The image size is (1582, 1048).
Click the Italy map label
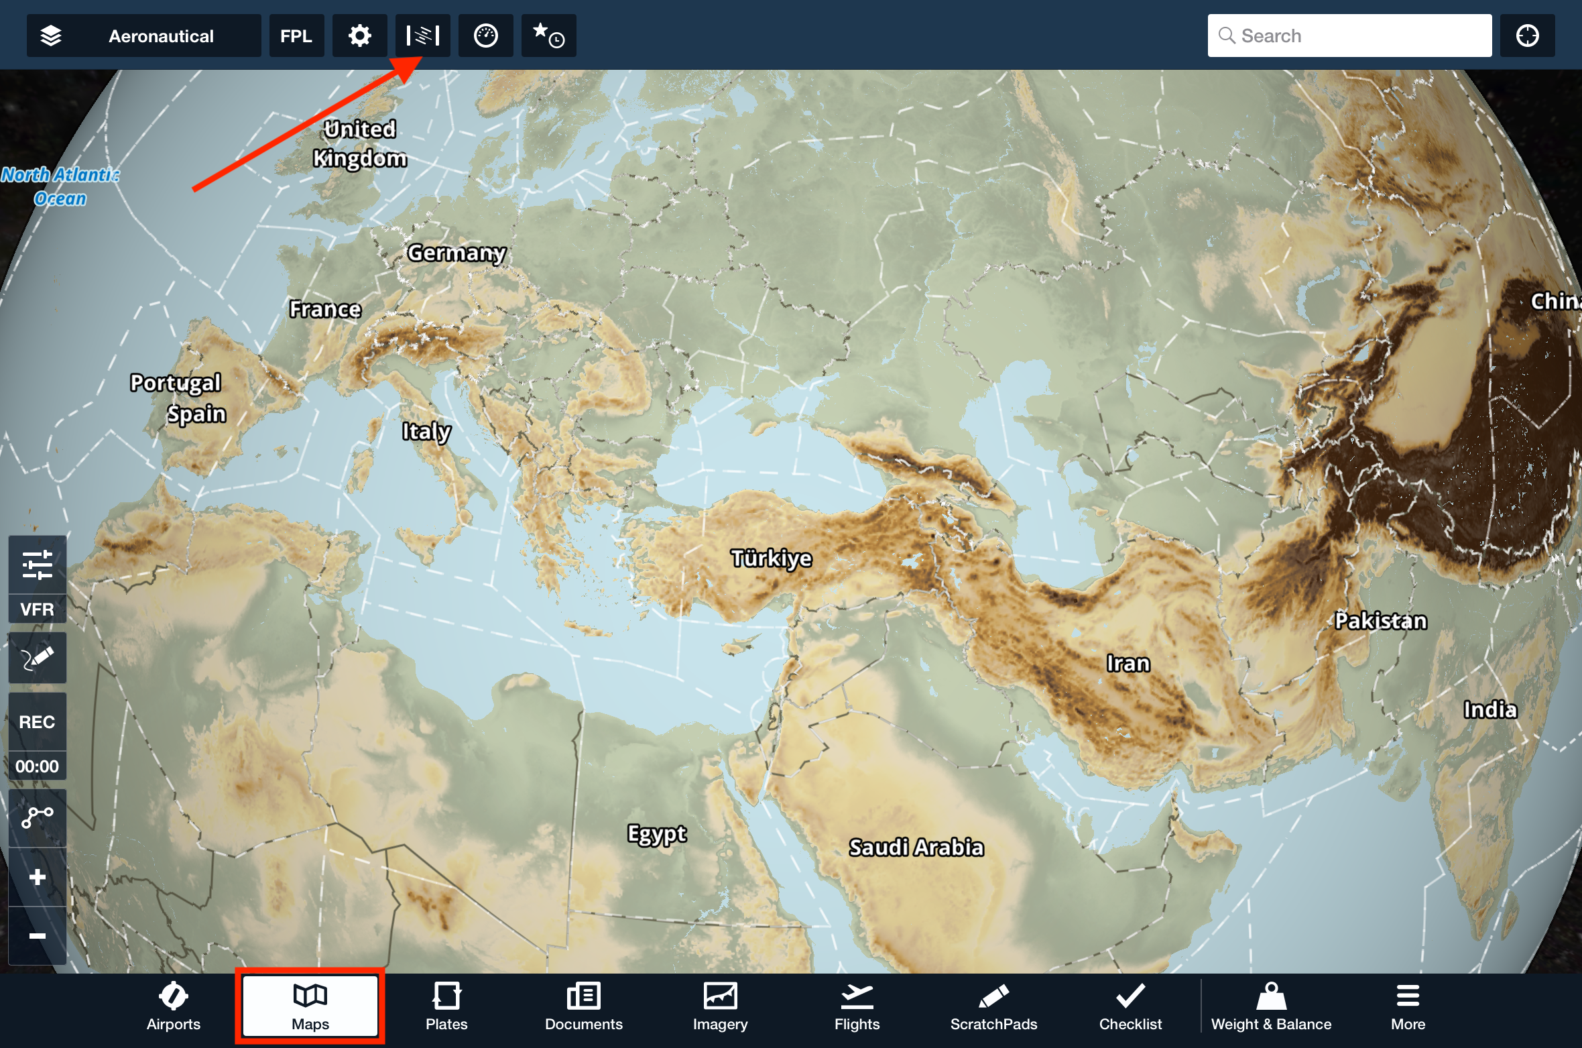click(x=427, y=431)
